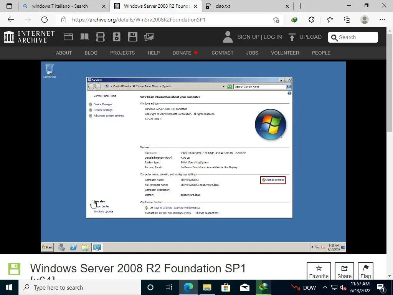393x295 pixels.
Task: Open the VOLUNTEER menu item
Action: (x=285, y=53)
